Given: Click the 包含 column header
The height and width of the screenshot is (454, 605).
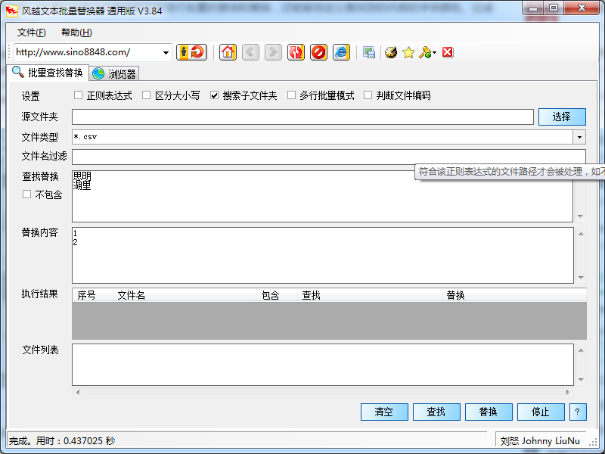Looking at the screenshot, I should [x=277, y=295].
